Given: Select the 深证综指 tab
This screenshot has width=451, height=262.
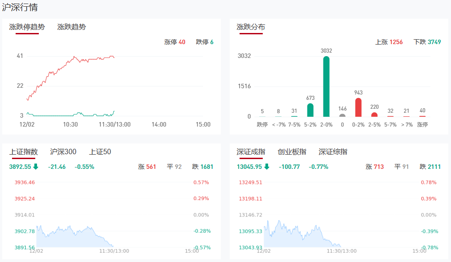Looking at the screenshot, I should [333, 152].
